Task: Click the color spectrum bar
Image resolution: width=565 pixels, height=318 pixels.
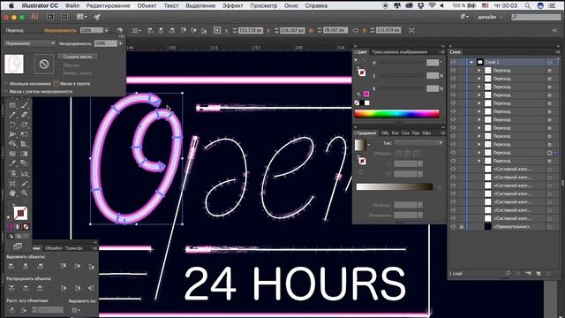Action: click(x=396, y=114)
